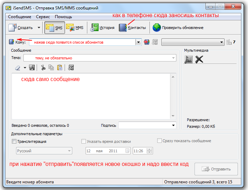248x190 pixels.
Task: Click message area scrollbar up arrow
Action: pos(173,77)
